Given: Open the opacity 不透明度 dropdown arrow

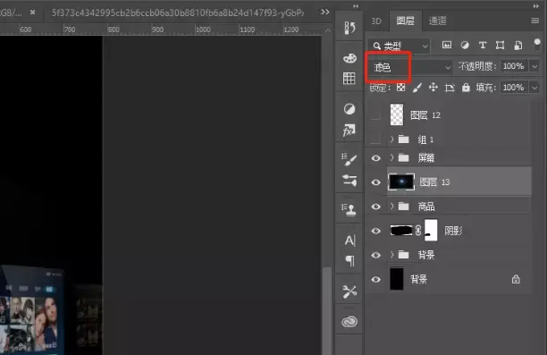Looking at the screenshot, I should tap(534, 66).
